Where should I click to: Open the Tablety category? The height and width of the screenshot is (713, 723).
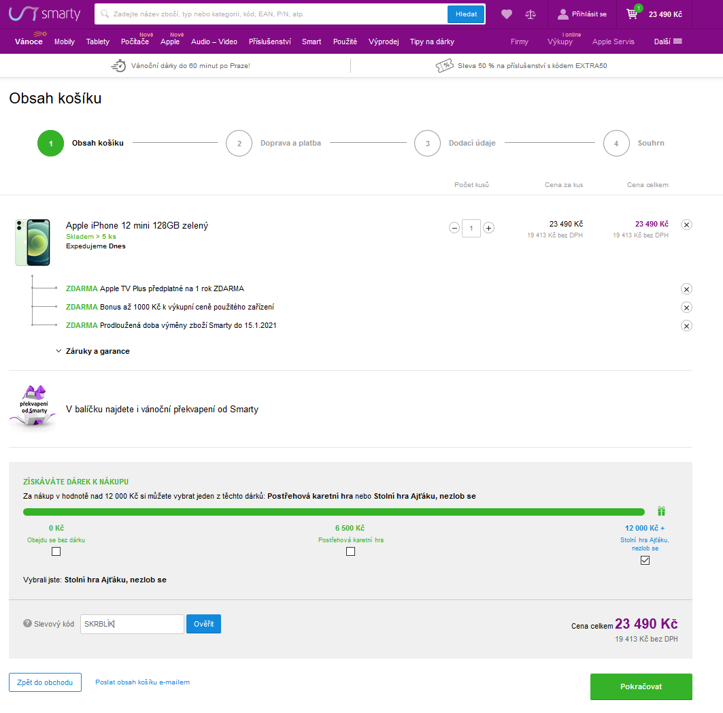pyautogui.click(x=98, y=42)
